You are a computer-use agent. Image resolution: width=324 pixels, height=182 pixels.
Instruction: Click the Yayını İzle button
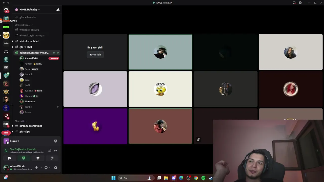[x=95, y=55]
